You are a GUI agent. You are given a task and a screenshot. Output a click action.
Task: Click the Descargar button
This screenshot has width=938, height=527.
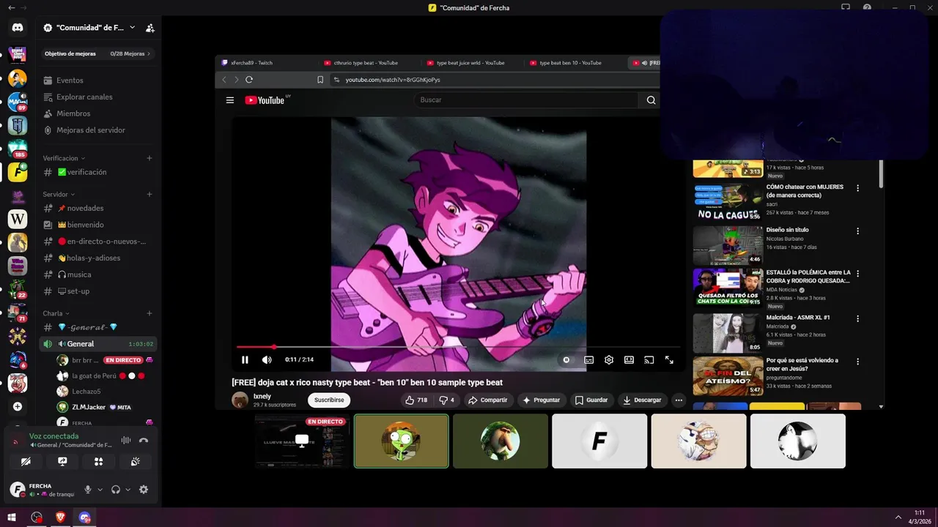coord(642,400)
